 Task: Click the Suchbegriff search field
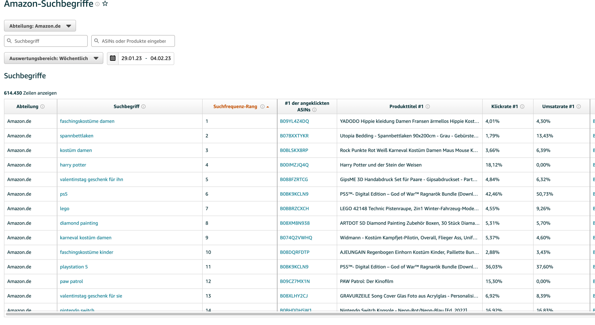tap(46, 41)
